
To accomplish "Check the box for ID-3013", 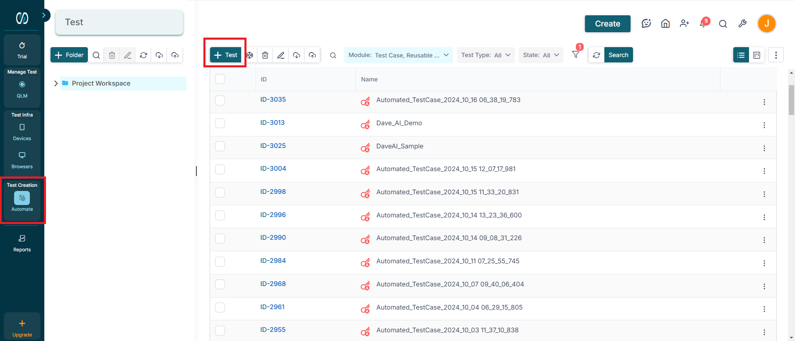I will 220,123.
